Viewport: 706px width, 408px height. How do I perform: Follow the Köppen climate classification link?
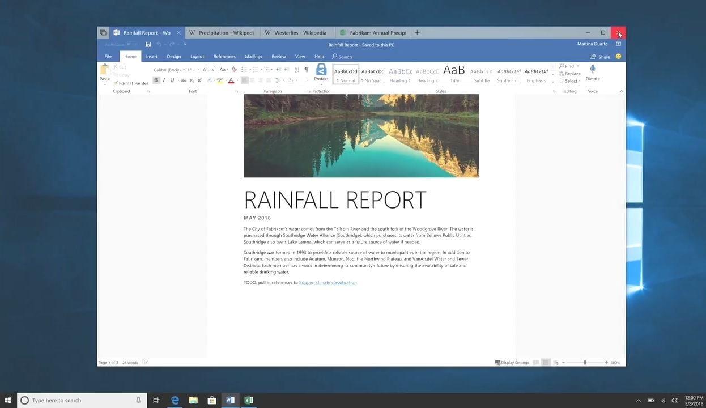[328, 282]
